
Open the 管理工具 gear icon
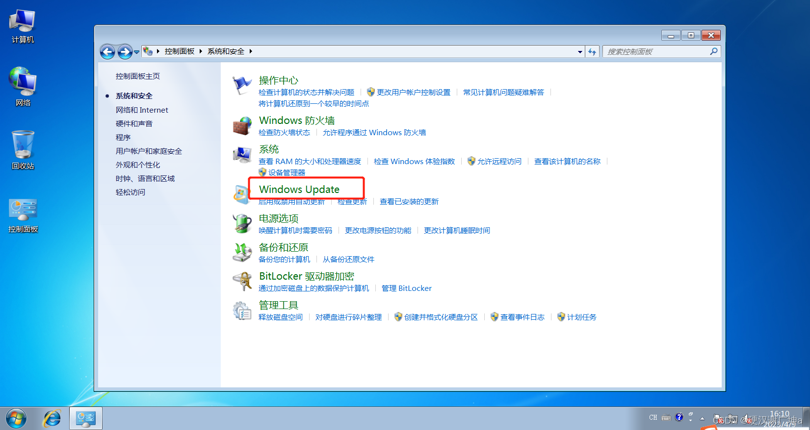point(242,311)
